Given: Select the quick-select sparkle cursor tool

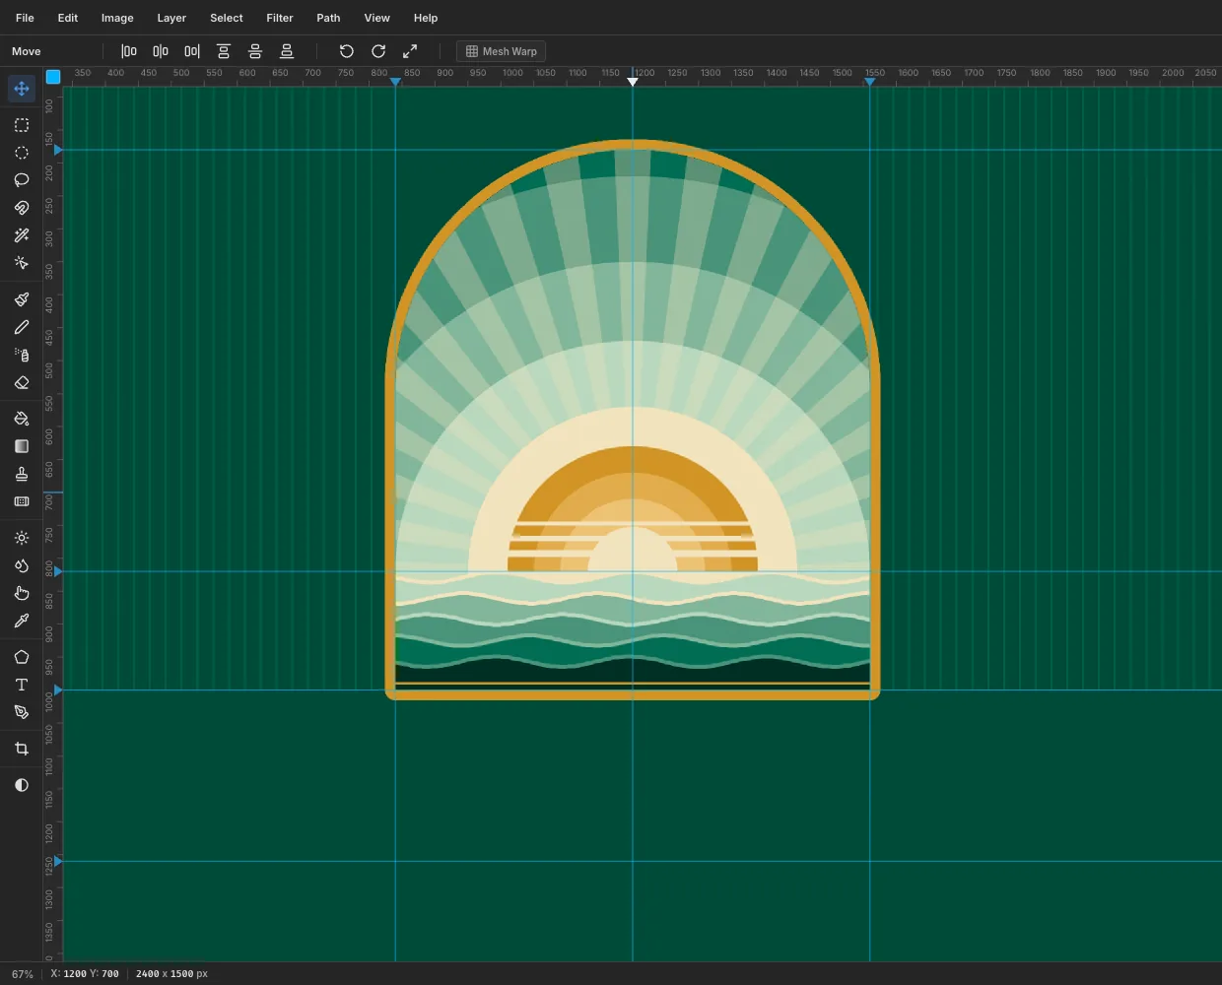Looking at the screenshot, I should 22,263.
